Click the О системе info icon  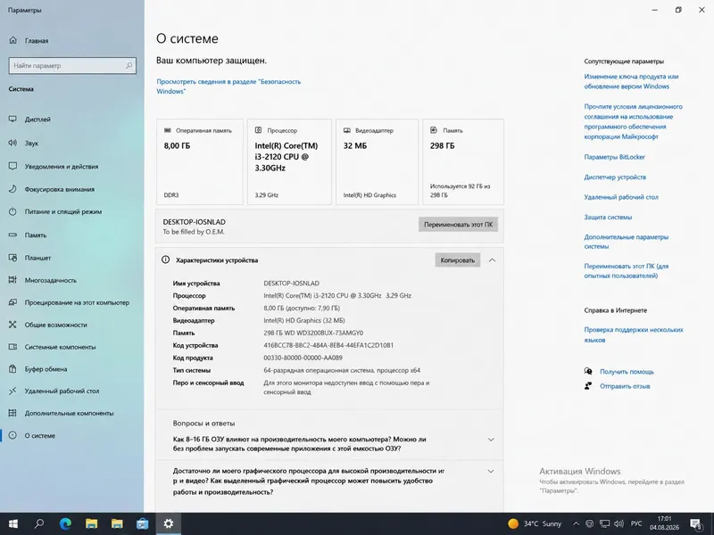point(12,435)
